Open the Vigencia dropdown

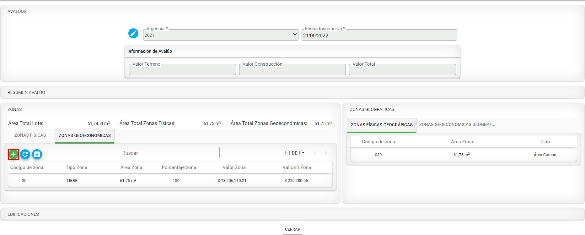[x=220, y=35]
